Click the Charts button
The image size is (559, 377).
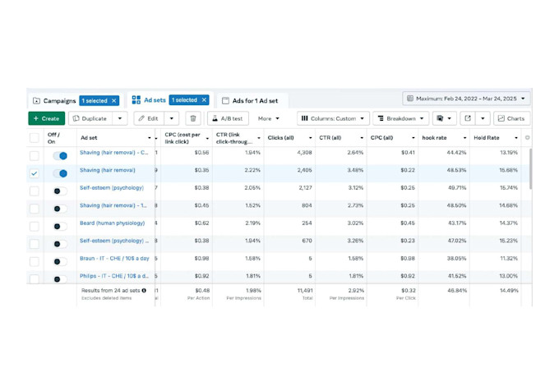tap(511, 118)
